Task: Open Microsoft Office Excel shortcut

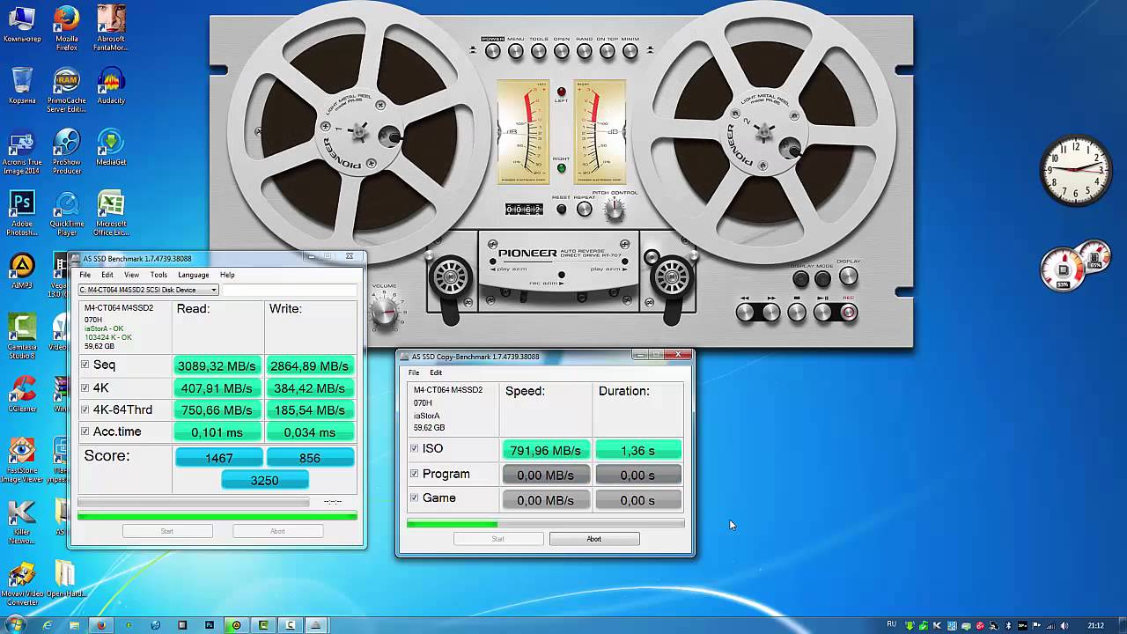Action: point(110,214)
